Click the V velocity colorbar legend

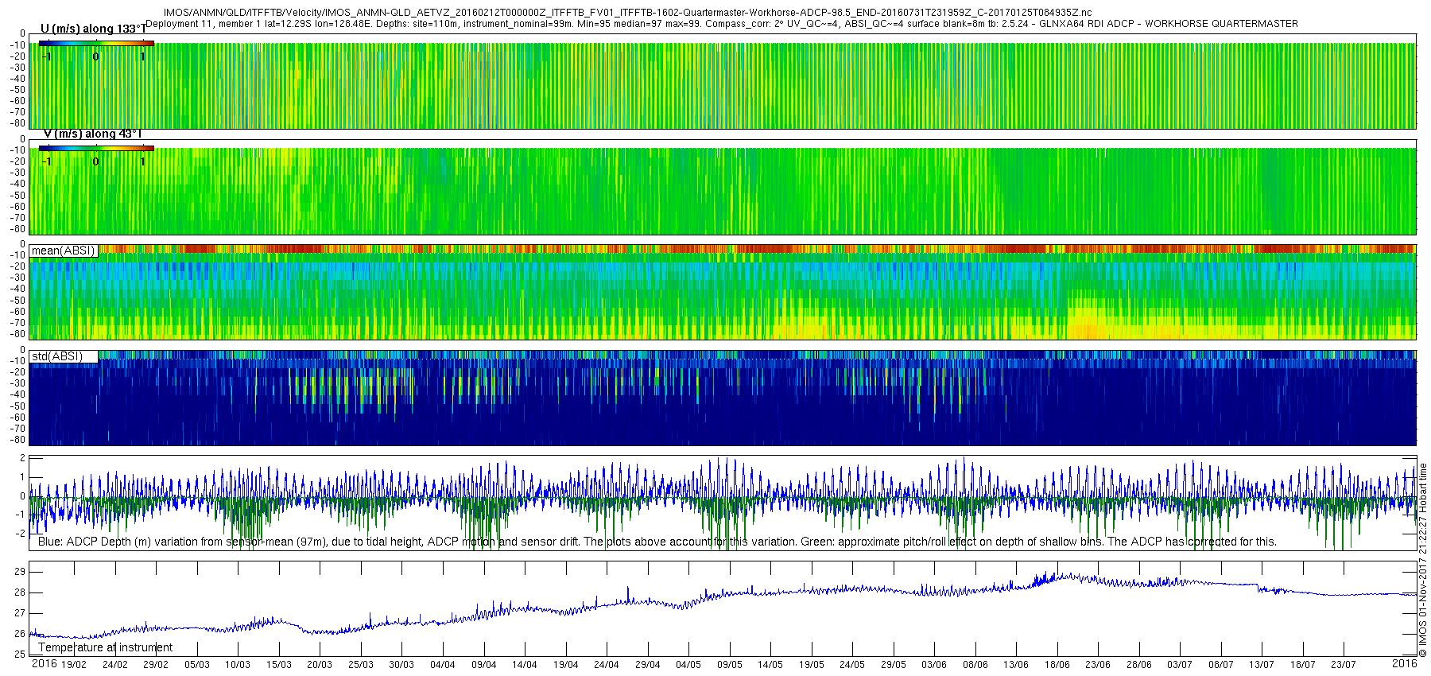[96, 148]
